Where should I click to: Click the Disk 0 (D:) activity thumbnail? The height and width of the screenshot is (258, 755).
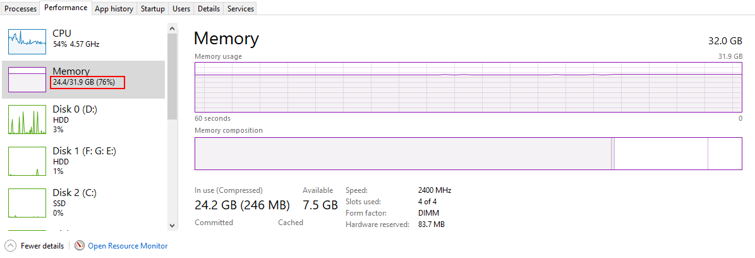pos(27,120)
